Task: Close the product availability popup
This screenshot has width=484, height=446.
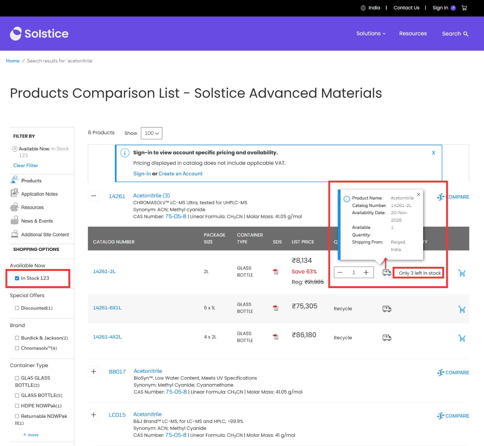Action: (418, 194)
